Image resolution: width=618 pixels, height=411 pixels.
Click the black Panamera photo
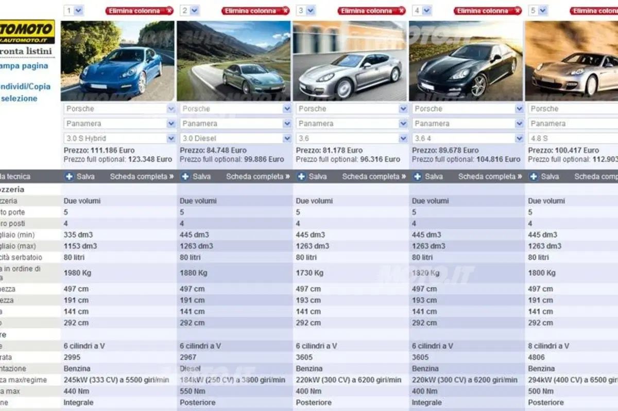coord(467,61)
